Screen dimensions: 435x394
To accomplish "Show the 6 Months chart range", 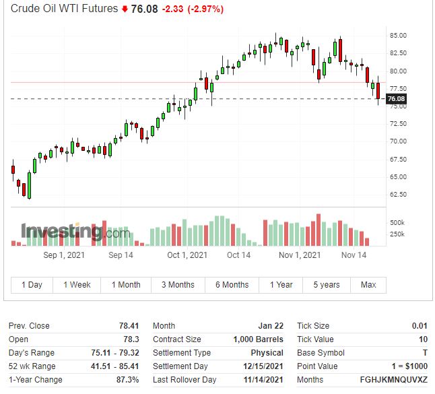I will [232, 285].
